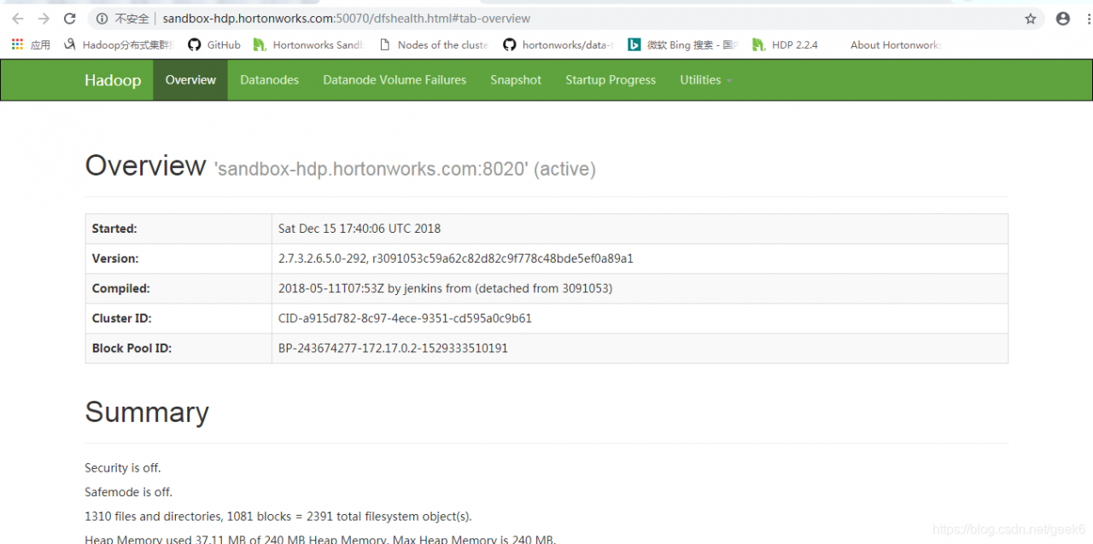Screen dimensions: 1093x544
Task: Click the Summary section heading
Action: (147, 412)
